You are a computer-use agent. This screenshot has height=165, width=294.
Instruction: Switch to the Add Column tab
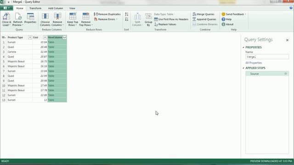pyautogui.click(x=56, y=8)
